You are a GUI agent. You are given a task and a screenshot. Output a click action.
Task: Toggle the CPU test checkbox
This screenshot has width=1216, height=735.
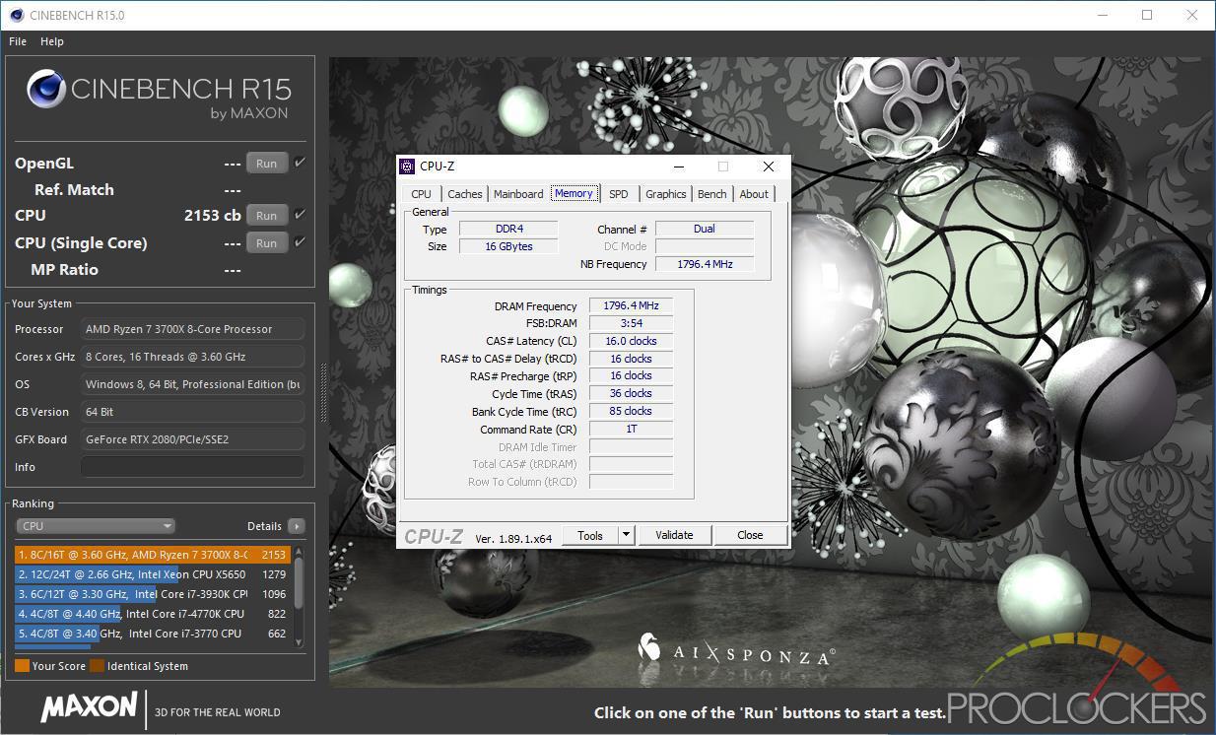[300, 215]
